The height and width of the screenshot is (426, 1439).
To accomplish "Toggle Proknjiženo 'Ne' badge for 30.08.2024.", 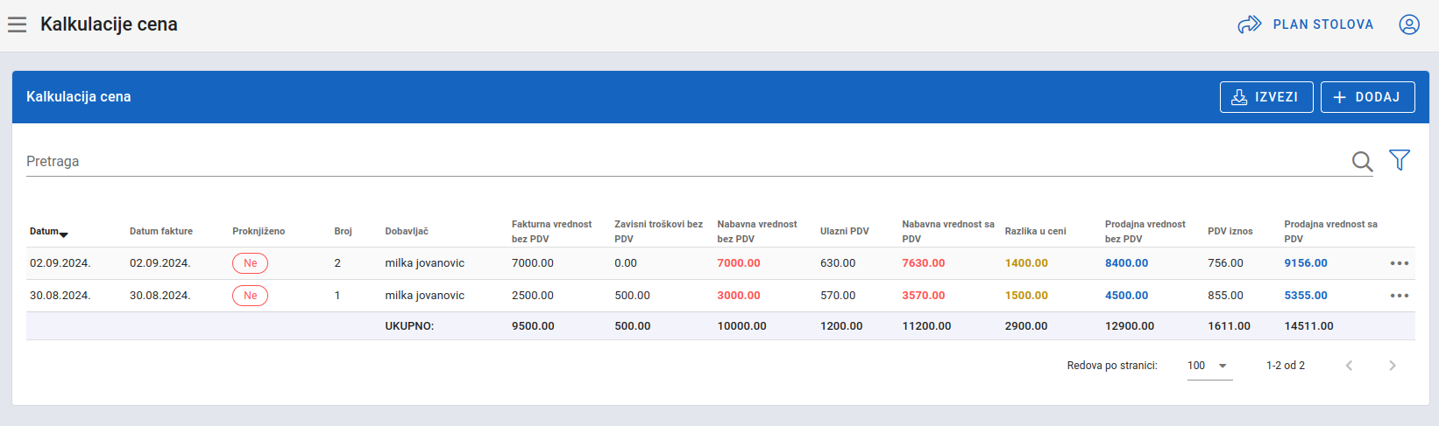I will click(x=250, y=296).
